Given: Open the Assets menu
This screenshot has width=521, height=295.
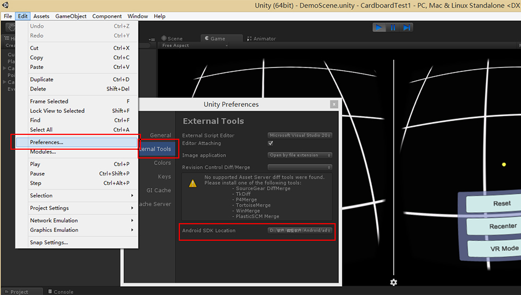Looking at the screenshot, I should 41,16.
